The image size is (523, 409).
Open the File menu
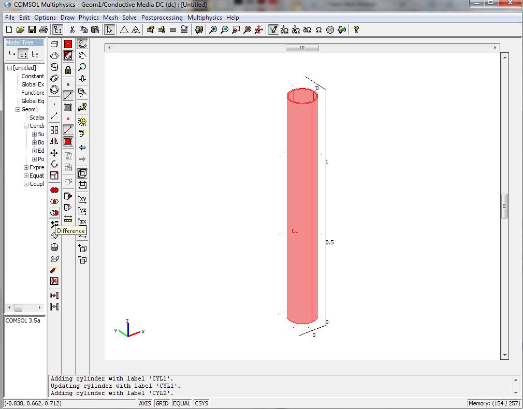(10, 18)
